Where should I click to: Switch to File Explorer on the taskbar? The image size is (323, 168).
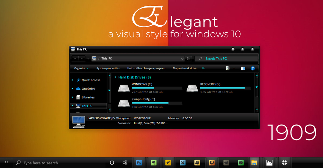(x=254, y=163)
